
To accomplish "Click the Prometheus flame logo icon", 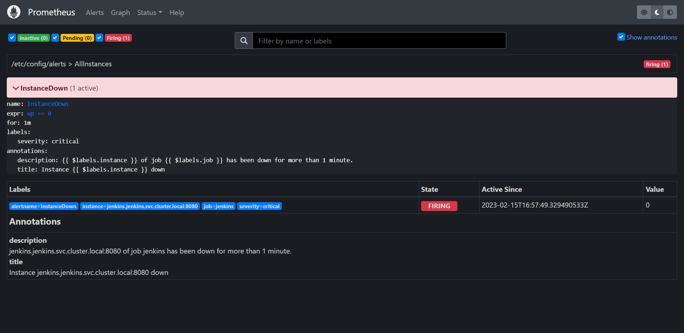I will (x=14, y=12).
